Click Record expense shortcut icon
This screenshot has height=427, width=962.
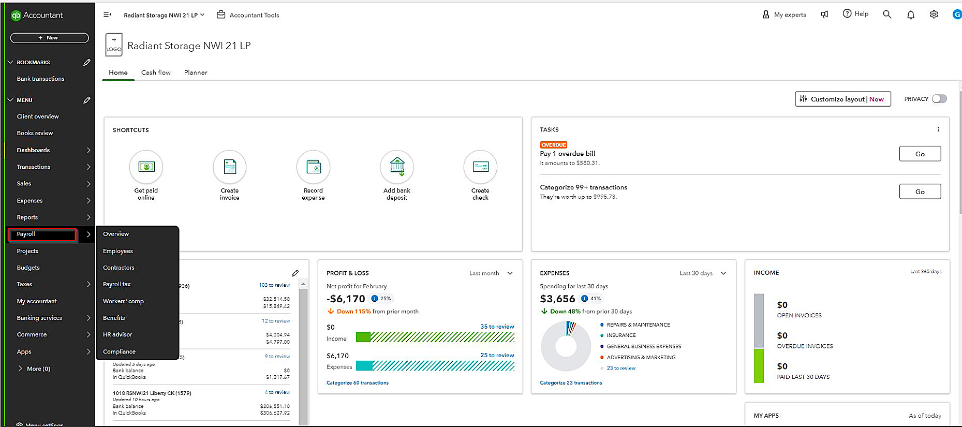313,167
